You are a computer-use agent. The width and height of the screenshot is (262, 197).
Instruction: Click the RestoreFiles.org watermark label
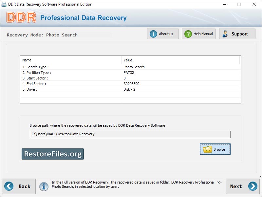tap(52, 154)
